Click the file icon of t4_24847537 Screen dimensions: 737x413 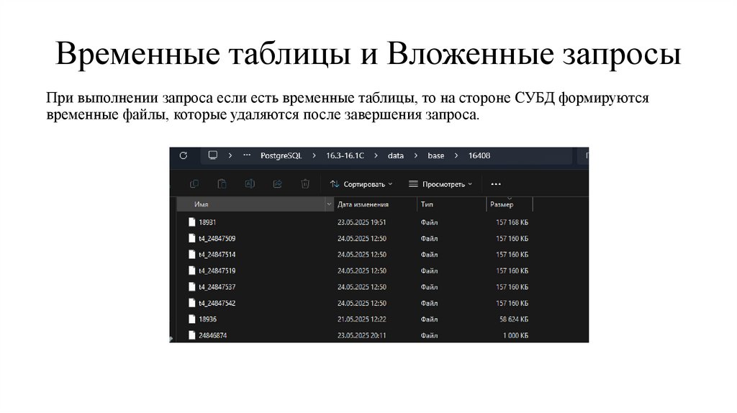191,286
